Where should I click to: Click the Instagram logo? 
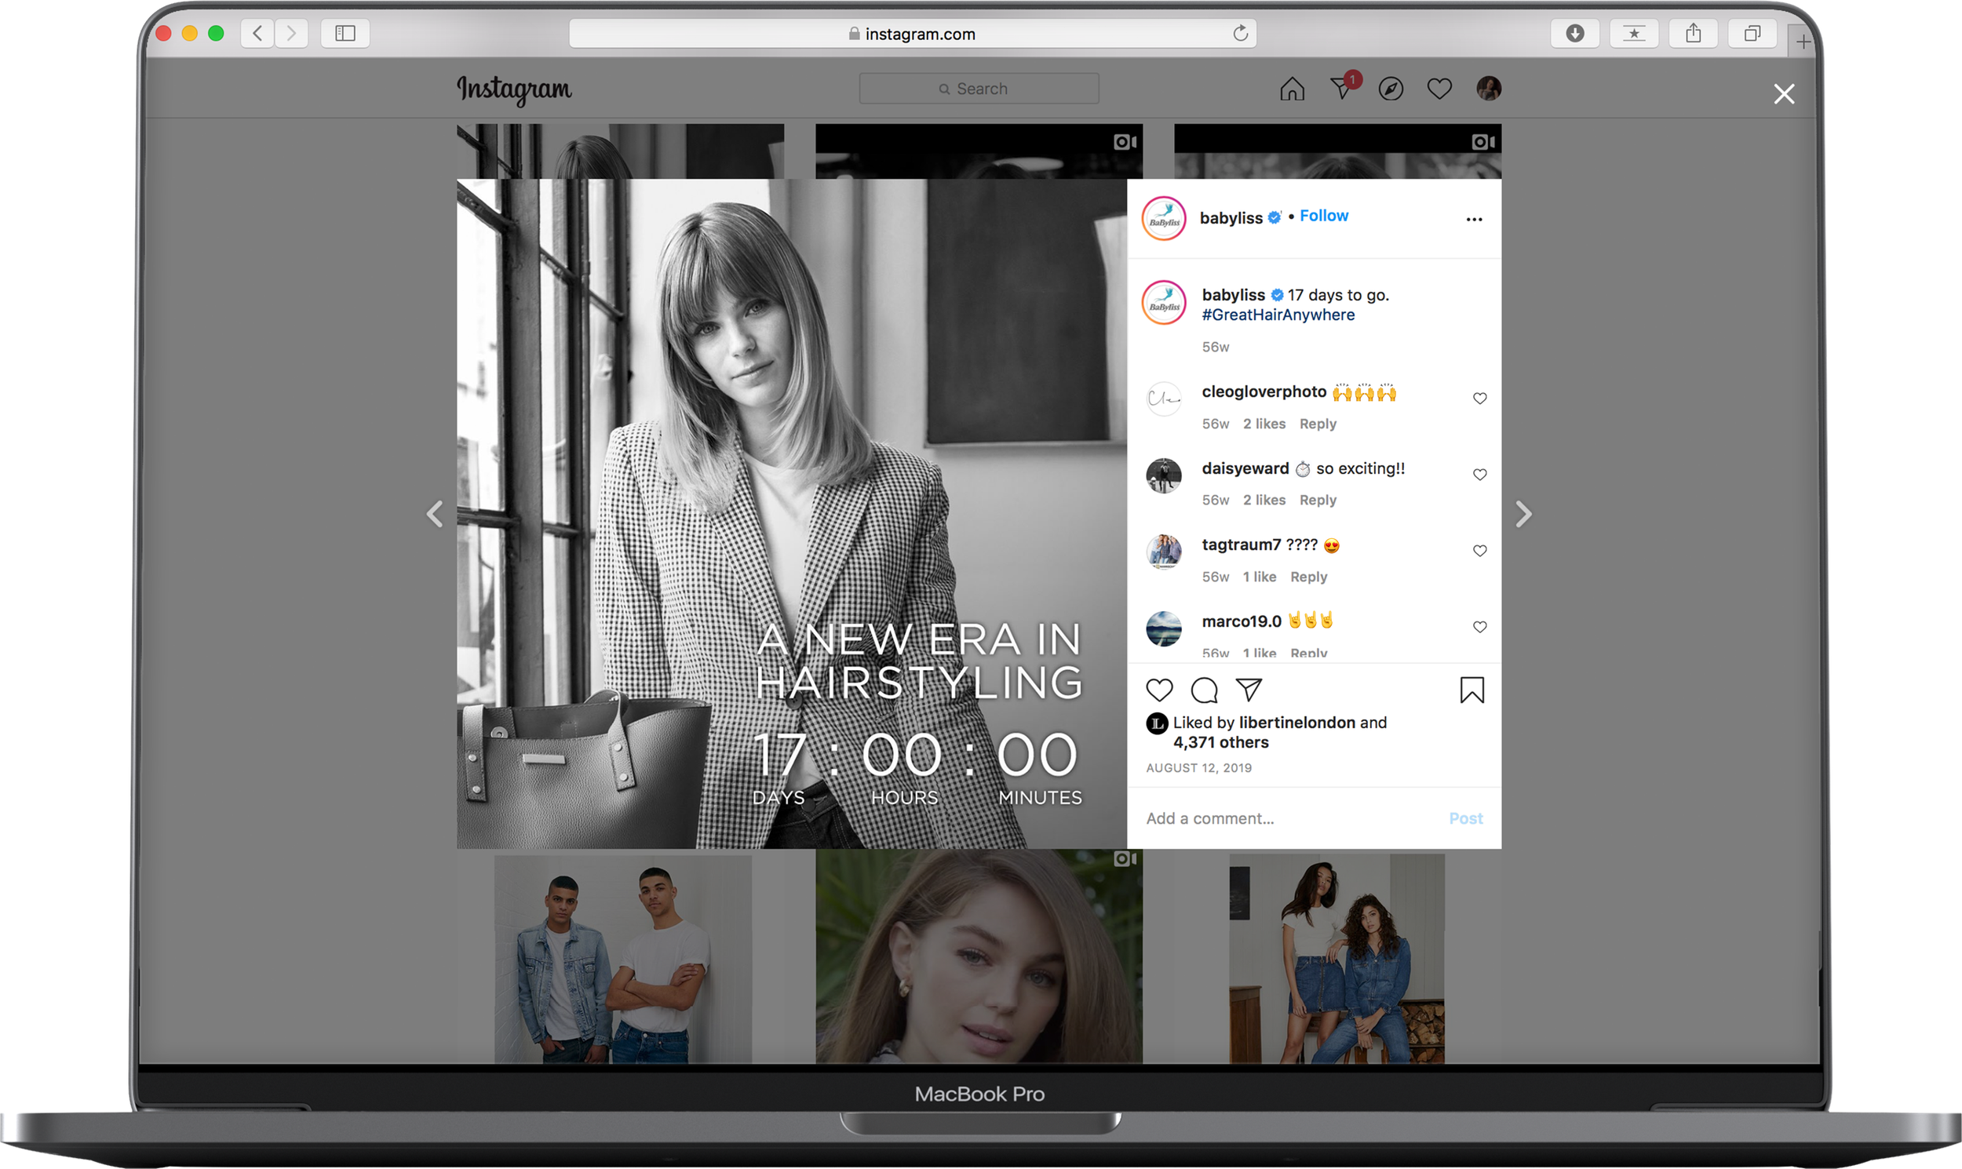point(514,89)
